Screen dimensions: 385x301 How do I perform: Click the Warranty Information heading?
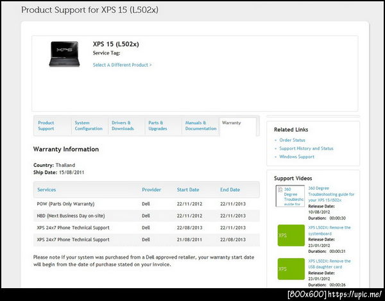pyautogui.click(x=66, y=149)
